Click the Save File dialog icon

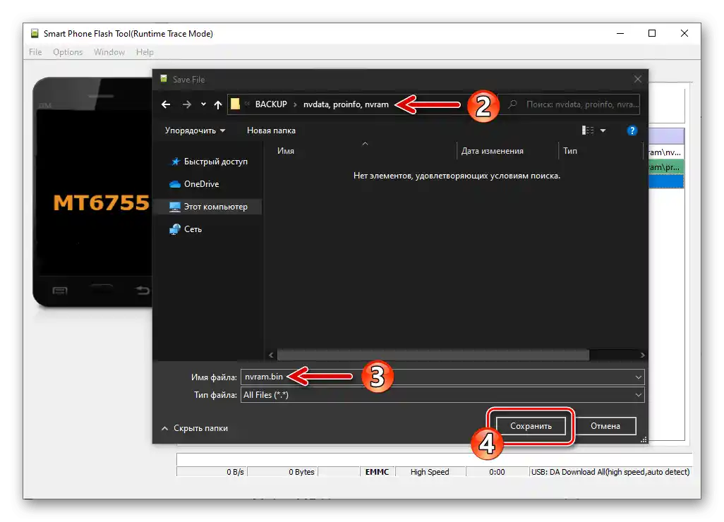point(164,79)
